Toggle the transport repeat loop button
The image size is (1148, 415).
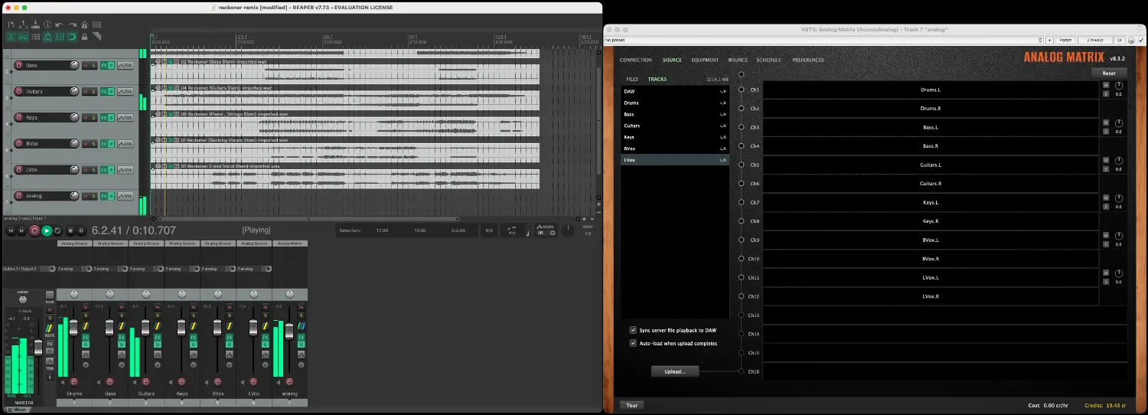(58, 230)
